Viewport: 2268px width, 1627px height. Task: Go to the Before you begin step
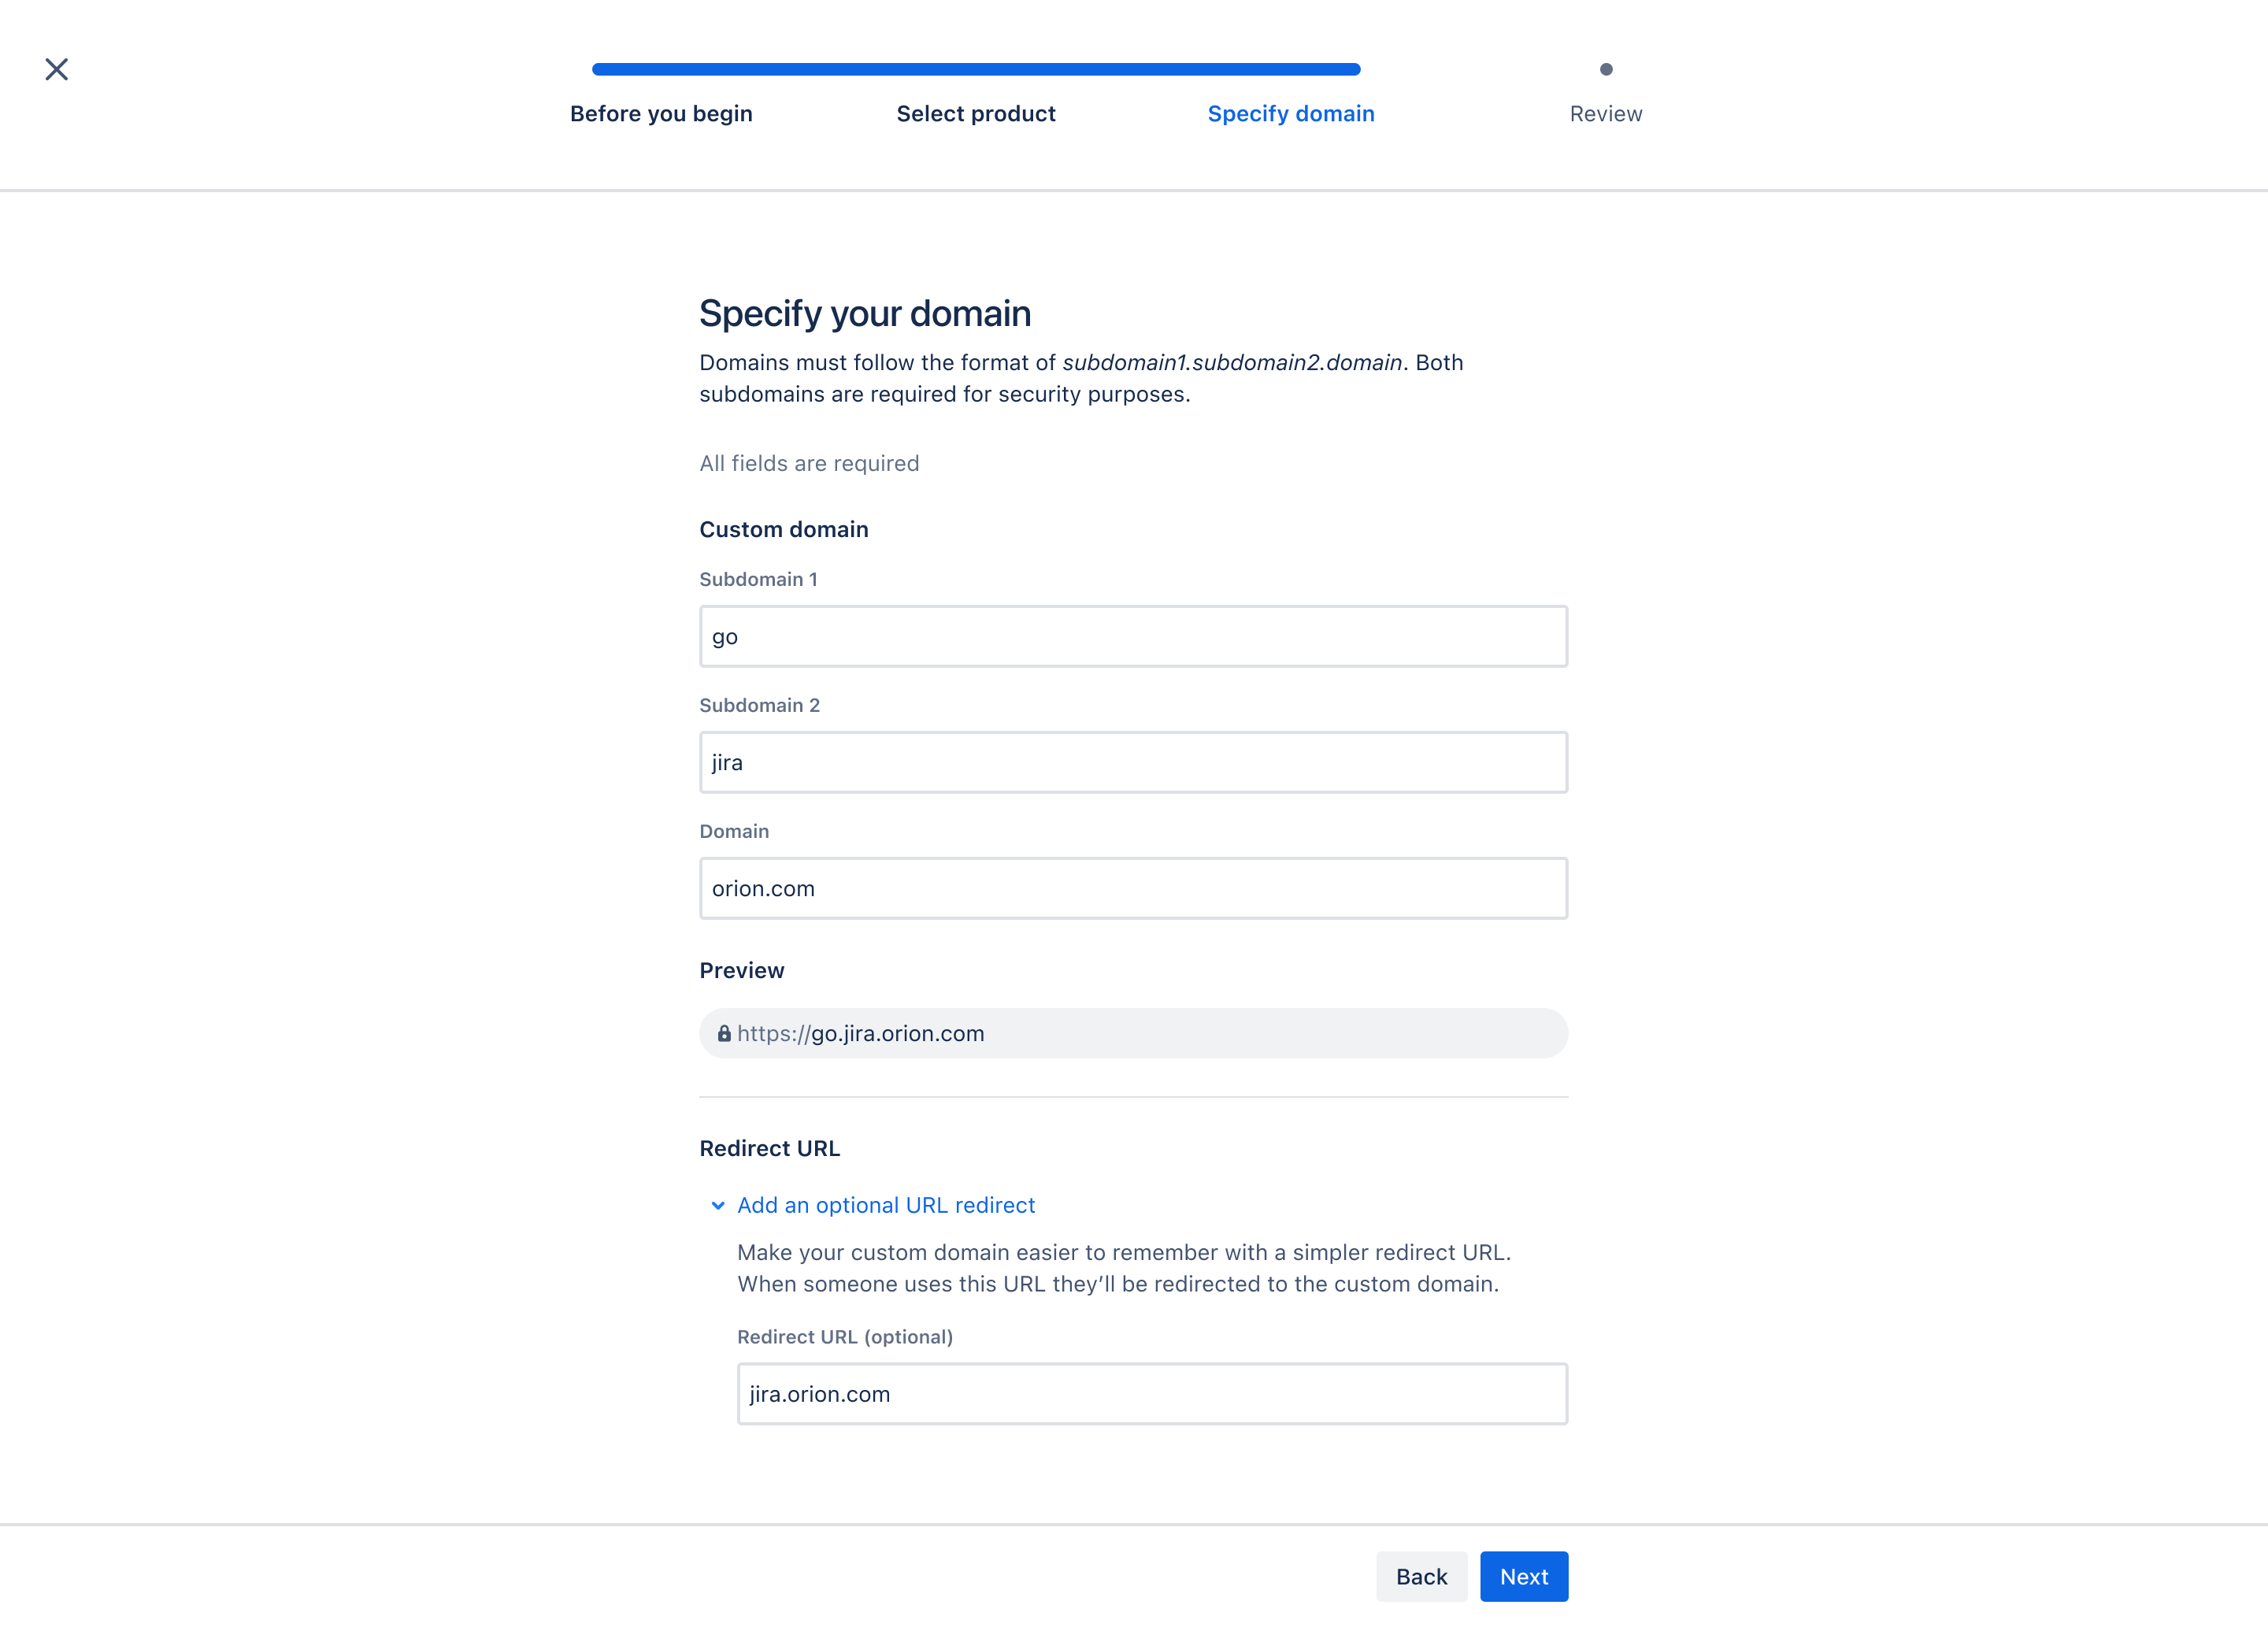coord(661,114)
